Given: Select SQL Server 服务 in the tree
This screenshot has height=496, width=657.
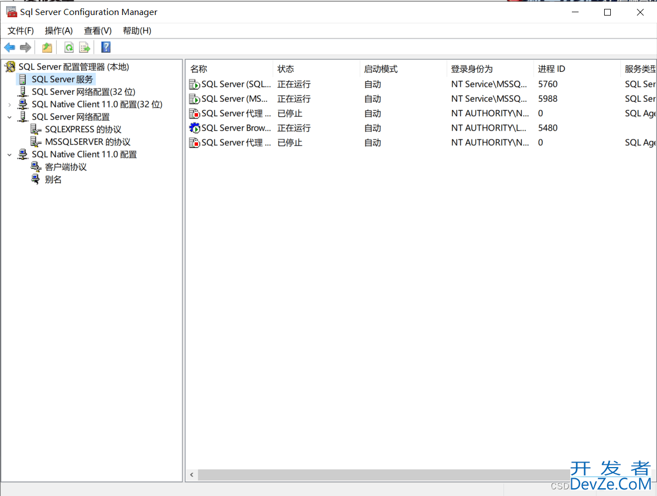Looking at the screenshot, I should coord(62,80).
